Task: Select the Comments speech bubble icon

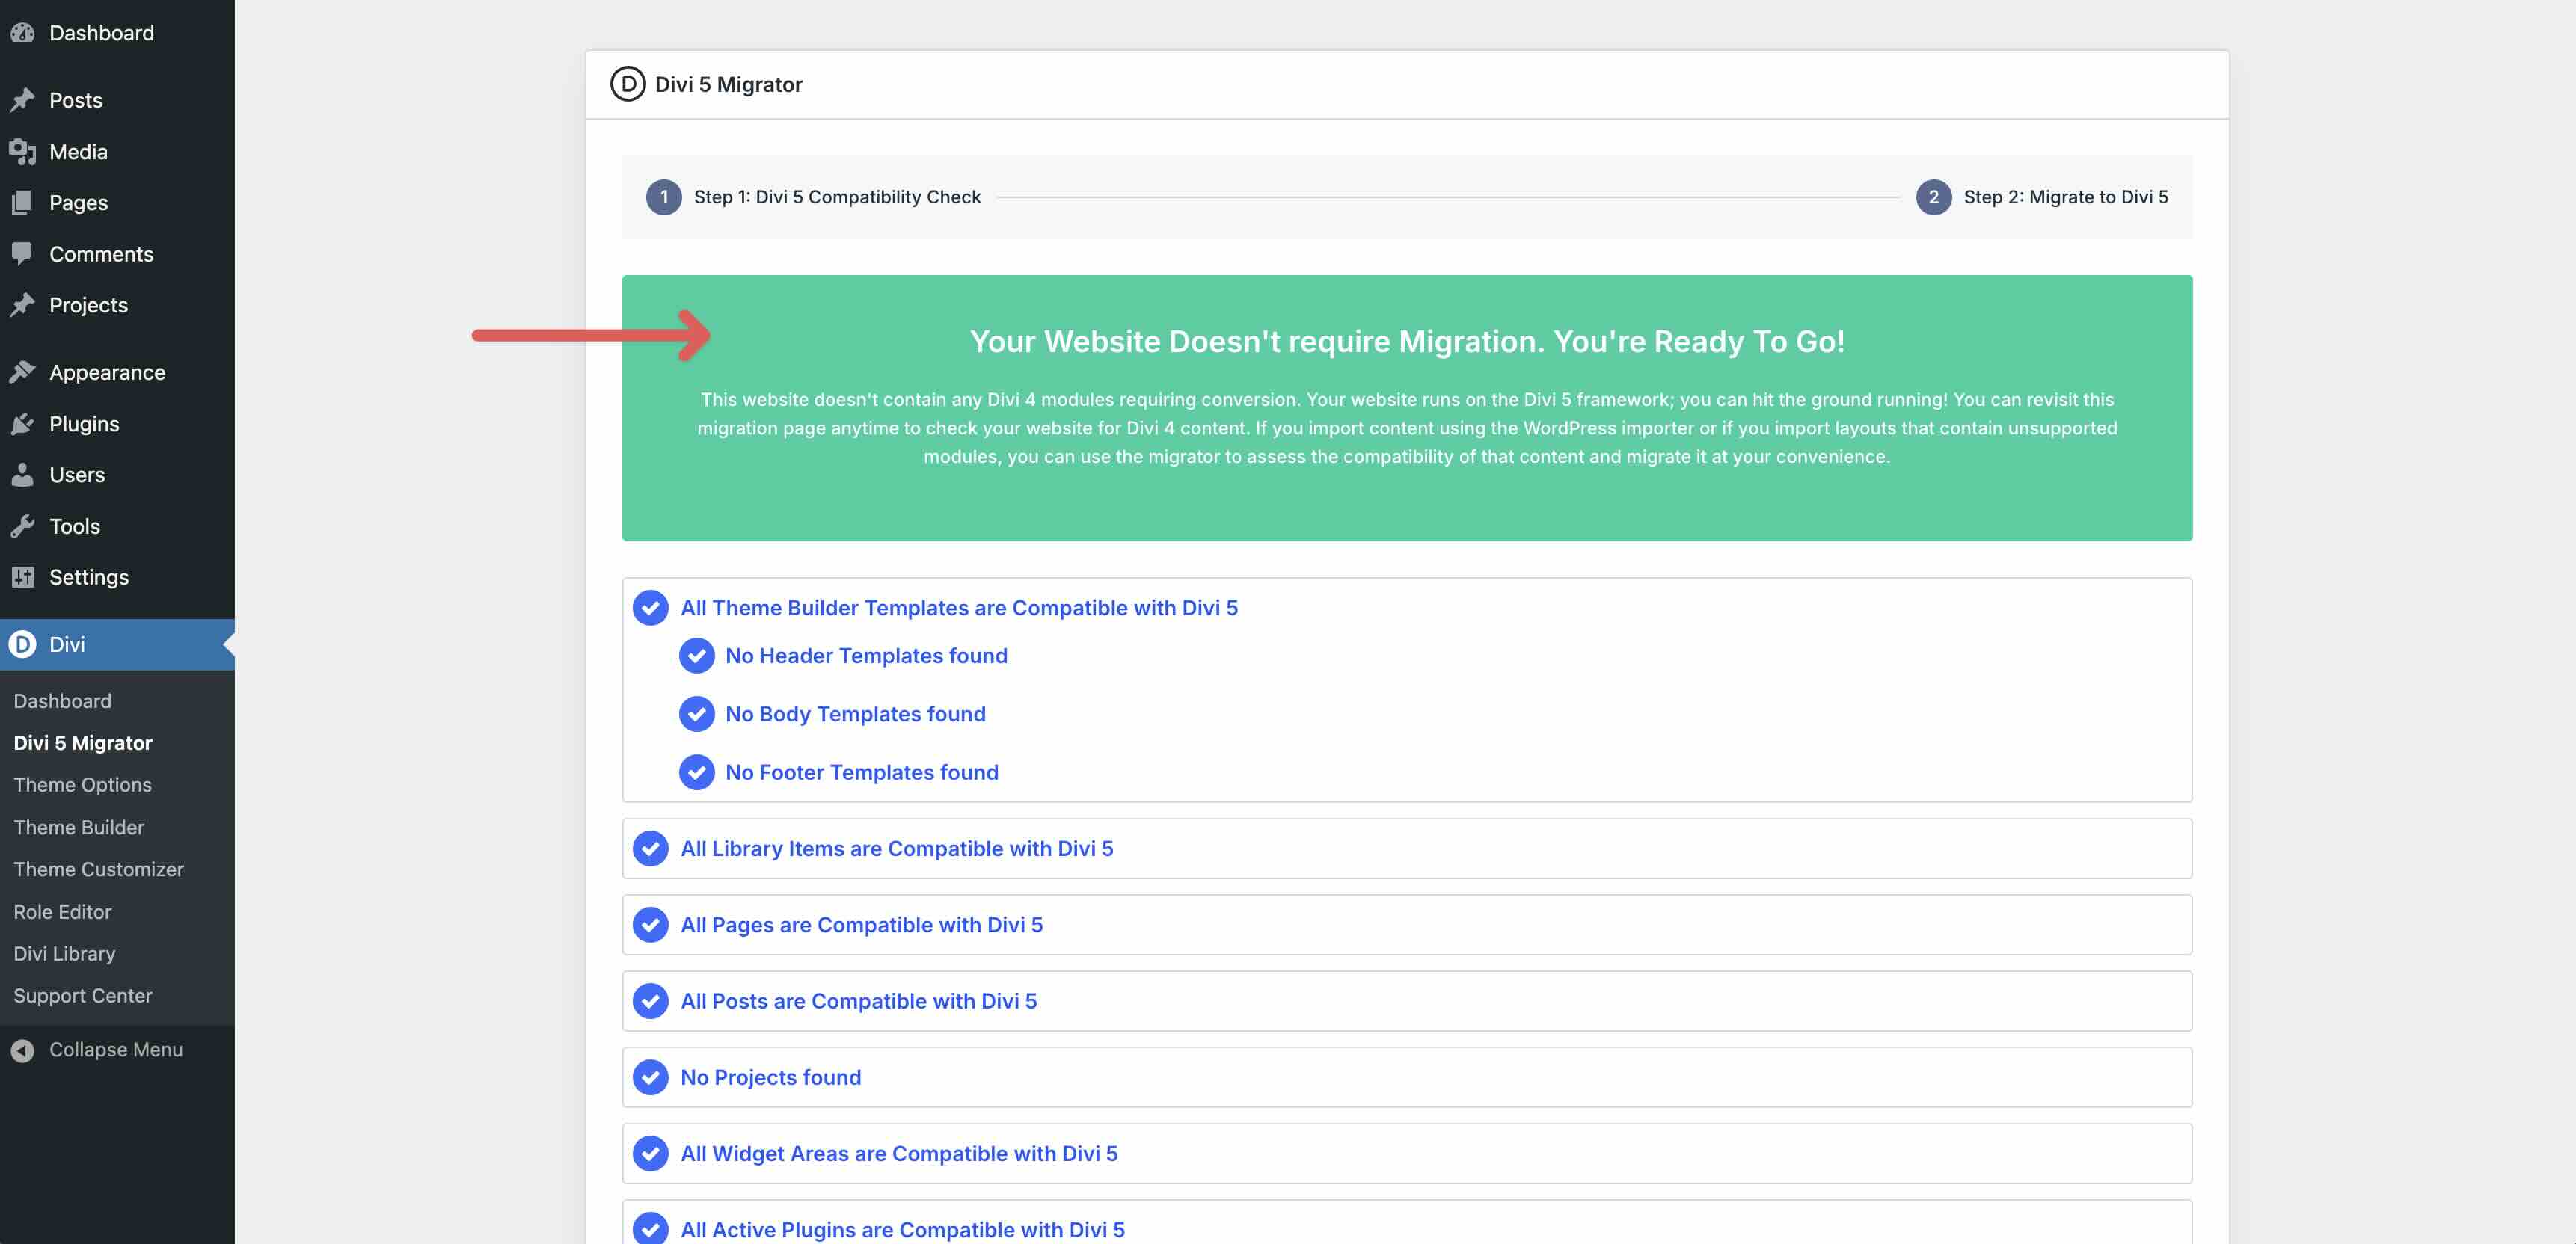Action: pos(25,253)
